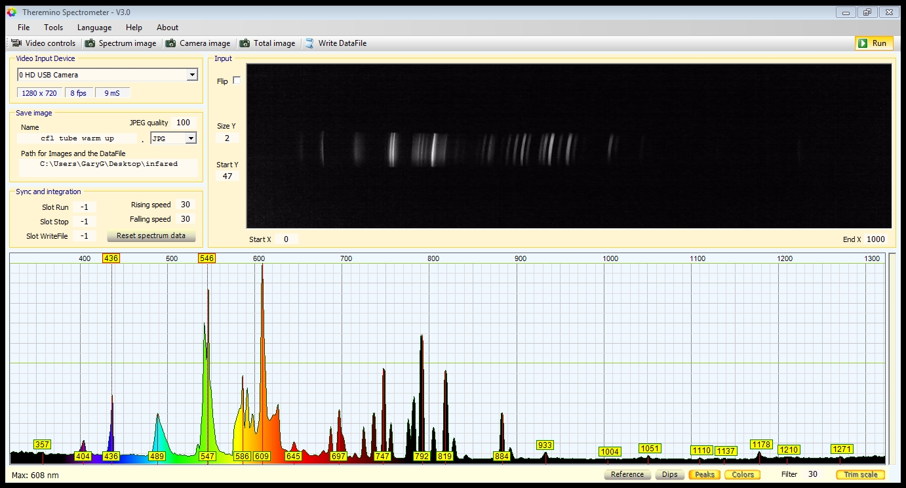Open the File menu
906x488 pixels.
pyautogui.click(x=24, y=28)
